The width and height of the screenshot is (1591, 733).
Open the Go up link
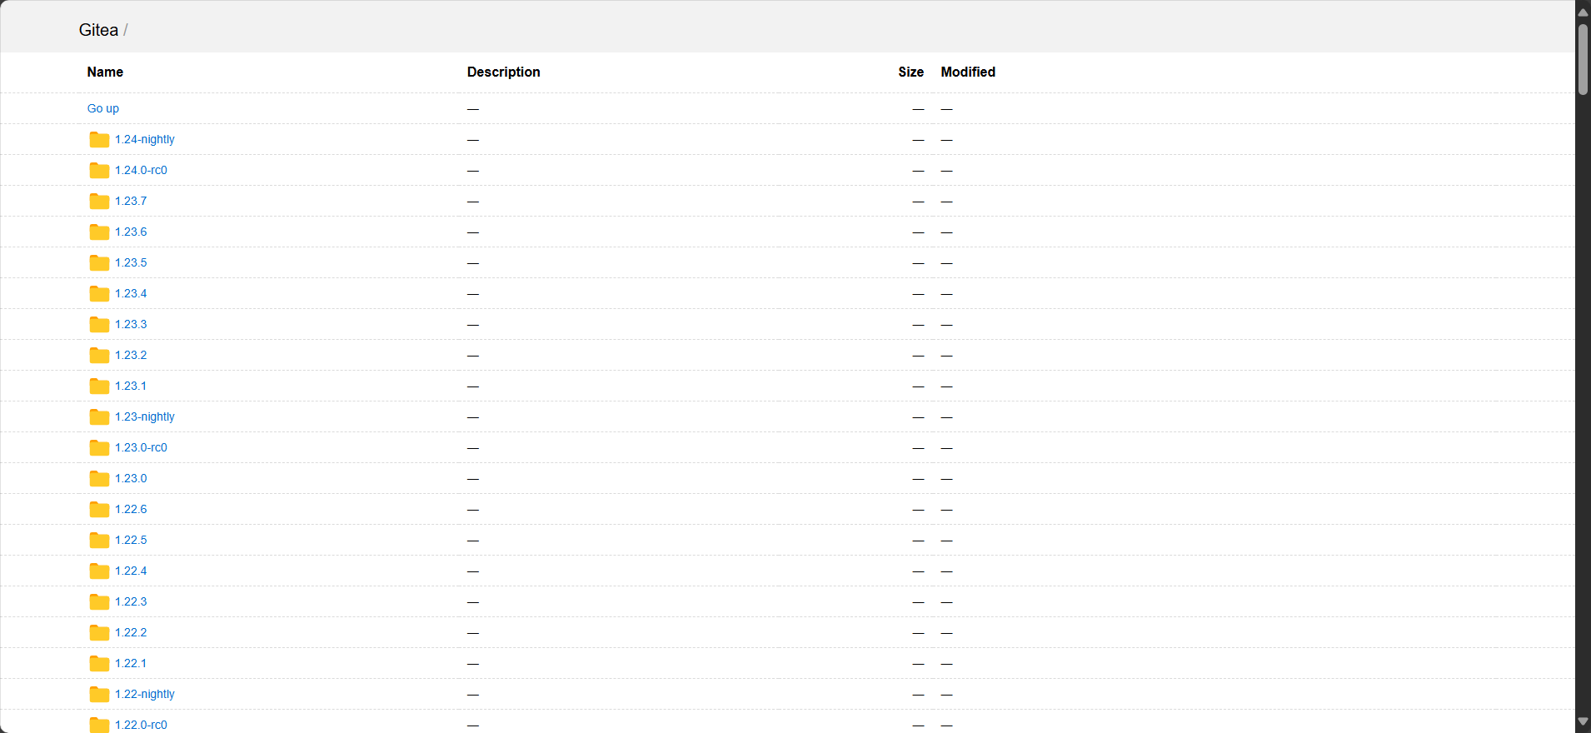tap(103, 108)
